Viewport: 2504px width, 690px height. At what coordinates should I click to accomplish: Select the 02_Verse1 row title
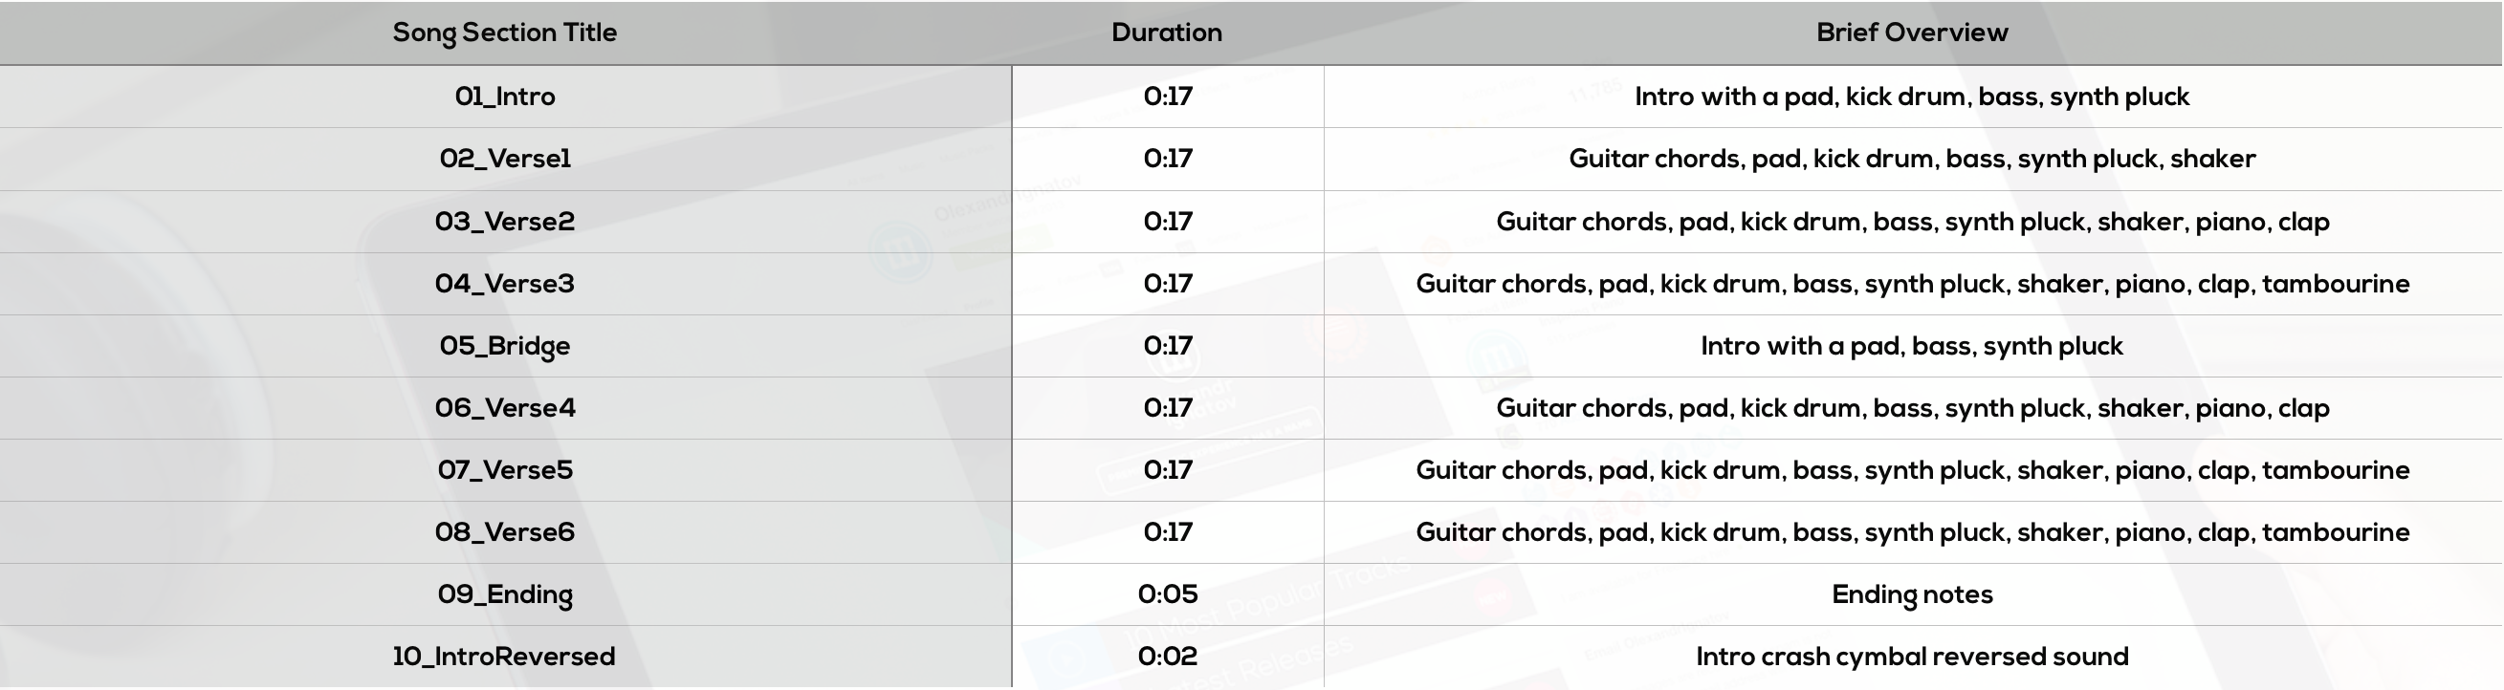click(x=504, y=159)
